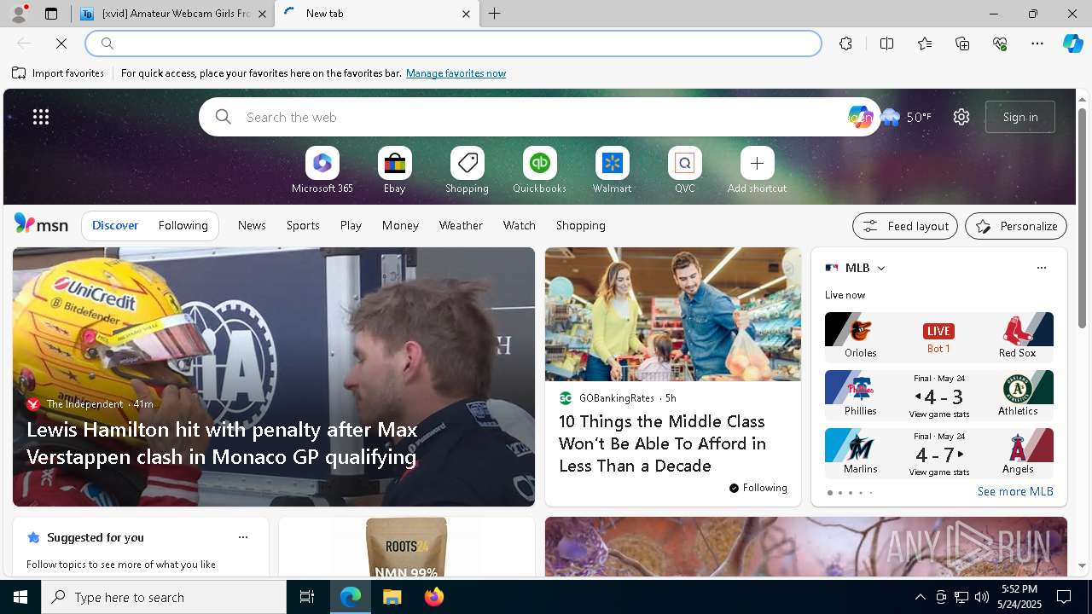
Task: Open Settings and more menu
Action: [1037, 43]
